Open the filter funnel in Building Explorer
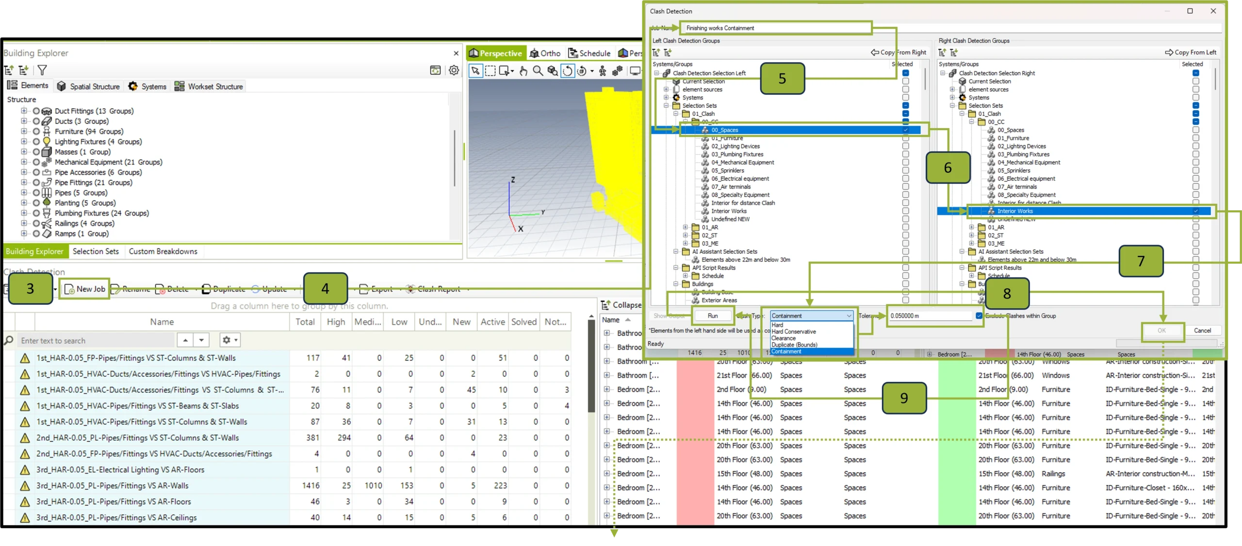Image resolution: width=1242 pixels, height=546 pixels. click(42, 70)
